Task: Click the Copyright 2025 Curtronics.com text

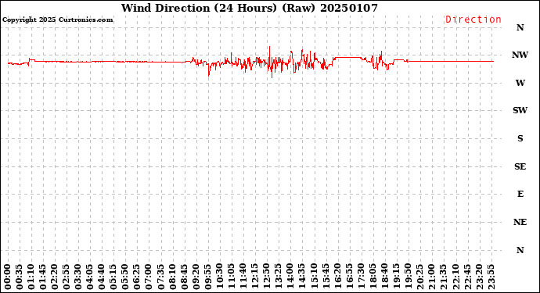Action: [57, 20]
